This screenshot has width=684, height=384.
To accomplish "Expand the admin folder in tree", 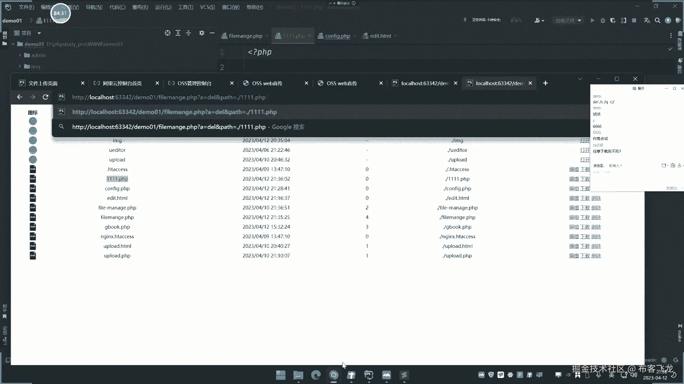I will coord(20,55).
